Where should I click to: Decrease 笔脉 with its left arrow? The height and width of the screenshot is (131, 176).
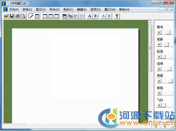click(x=159, y=44)
